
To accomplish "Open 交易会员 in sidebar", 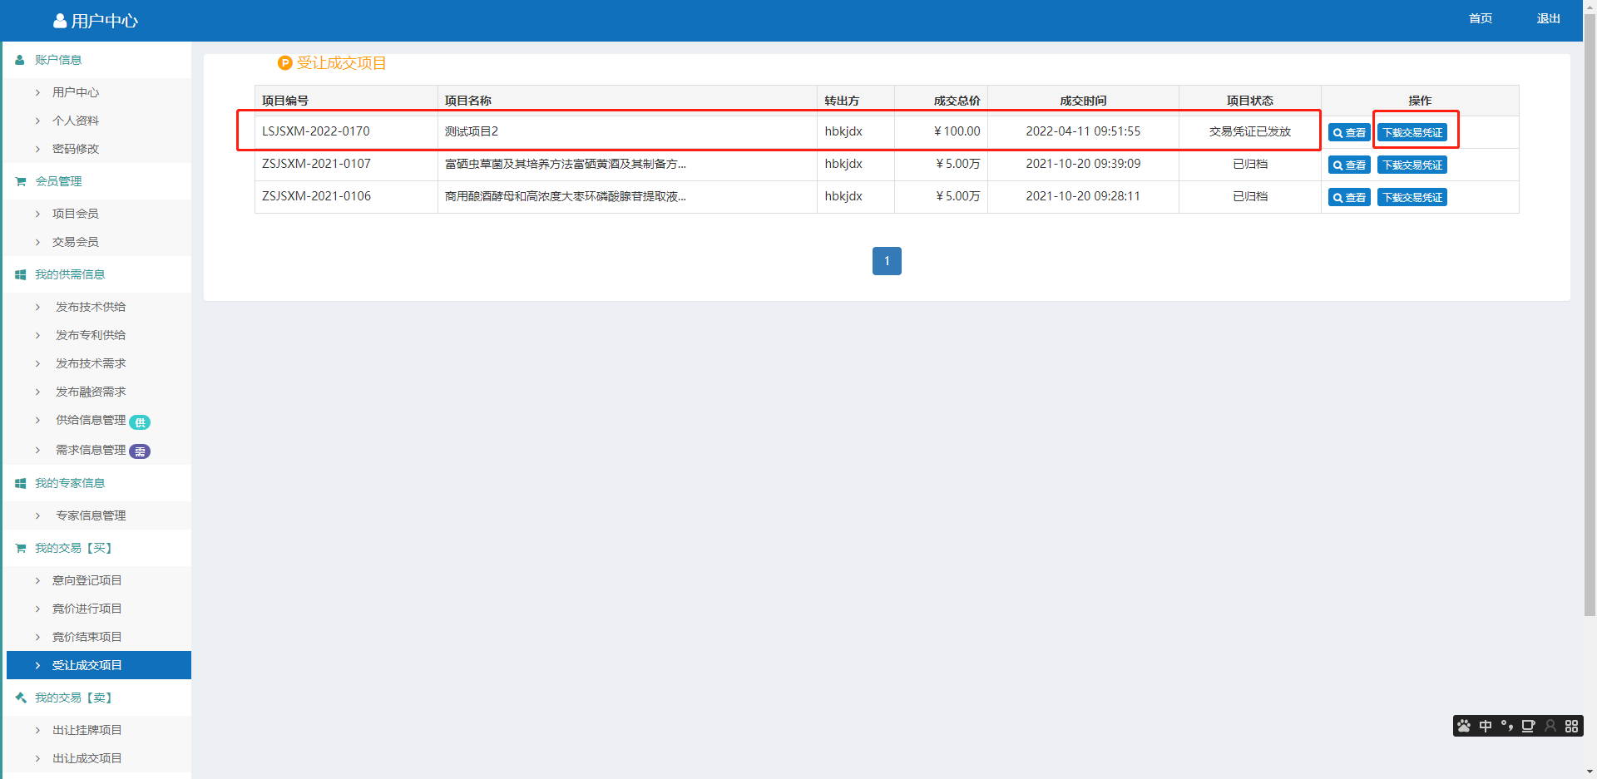I will point(76,242).
